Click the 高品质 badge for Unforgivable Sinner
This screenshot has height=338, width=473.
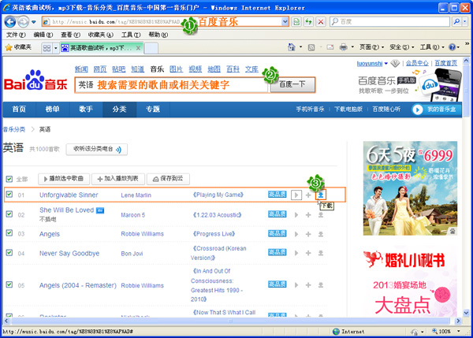tap(277, 195)
